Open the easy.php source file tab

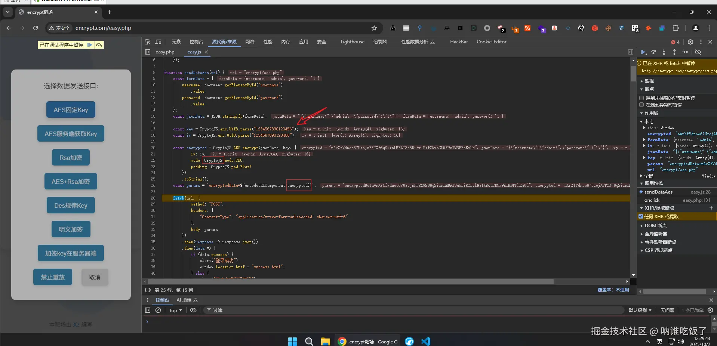165,52
